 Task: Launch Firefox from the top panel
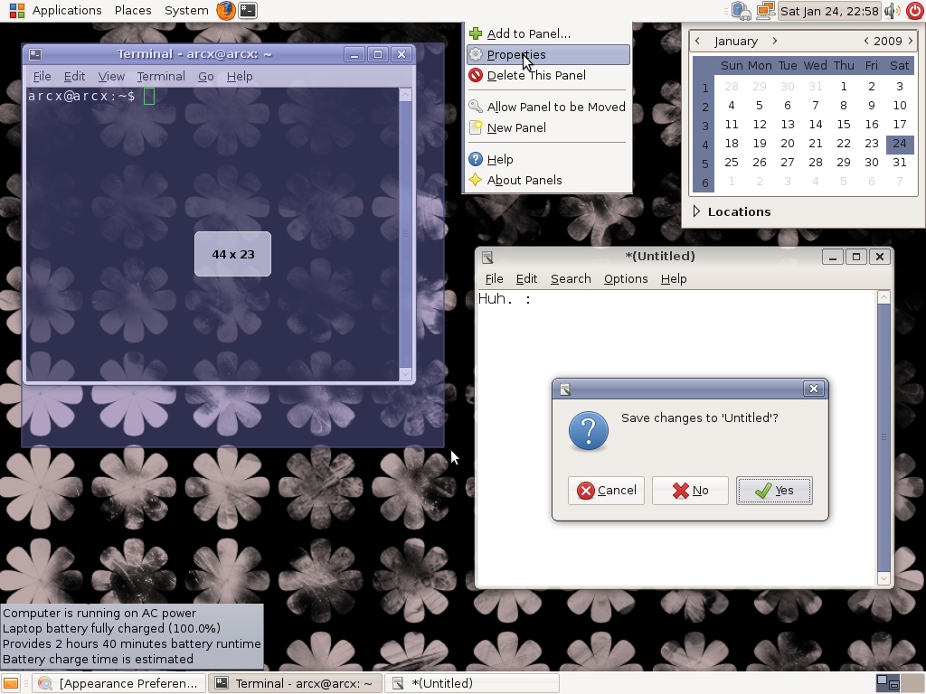click(225, 10)
